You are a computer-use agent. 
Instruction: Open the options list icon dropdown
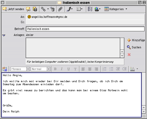pyautogui.click(x=79, y=9)
